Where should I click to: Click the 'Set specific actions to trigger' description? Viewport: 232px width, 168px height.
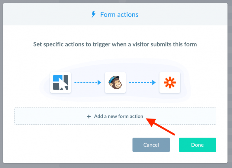point(115,44)
